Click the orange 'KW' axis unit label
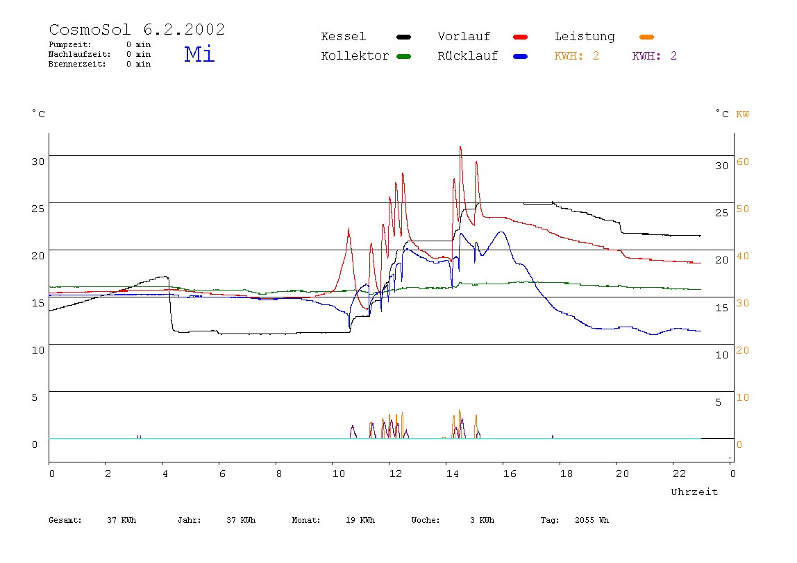Image resolution: width=797 pixels, height=563 pixels. [x=743, y=114]
